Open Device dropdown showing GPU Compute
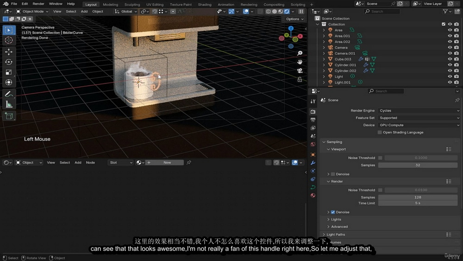The width and height of the screenshot is (463, 261). coord(419,125)
